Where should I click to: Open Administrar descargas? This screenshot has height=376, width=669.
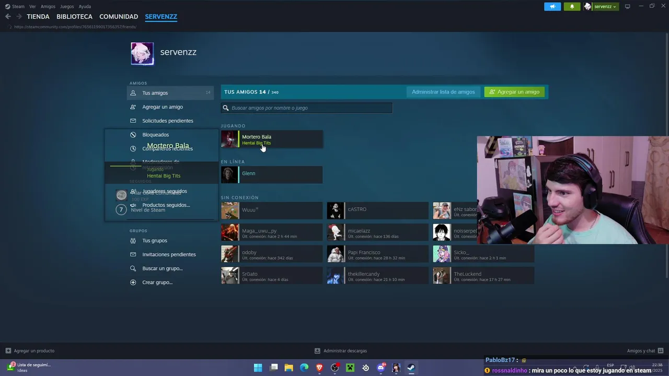click(341, 351)
